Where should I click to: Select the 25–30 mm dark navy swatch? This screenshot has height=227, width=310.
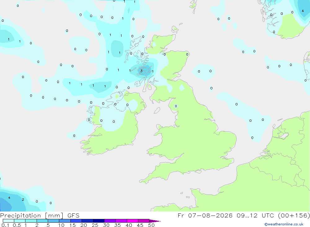point(99,221)
